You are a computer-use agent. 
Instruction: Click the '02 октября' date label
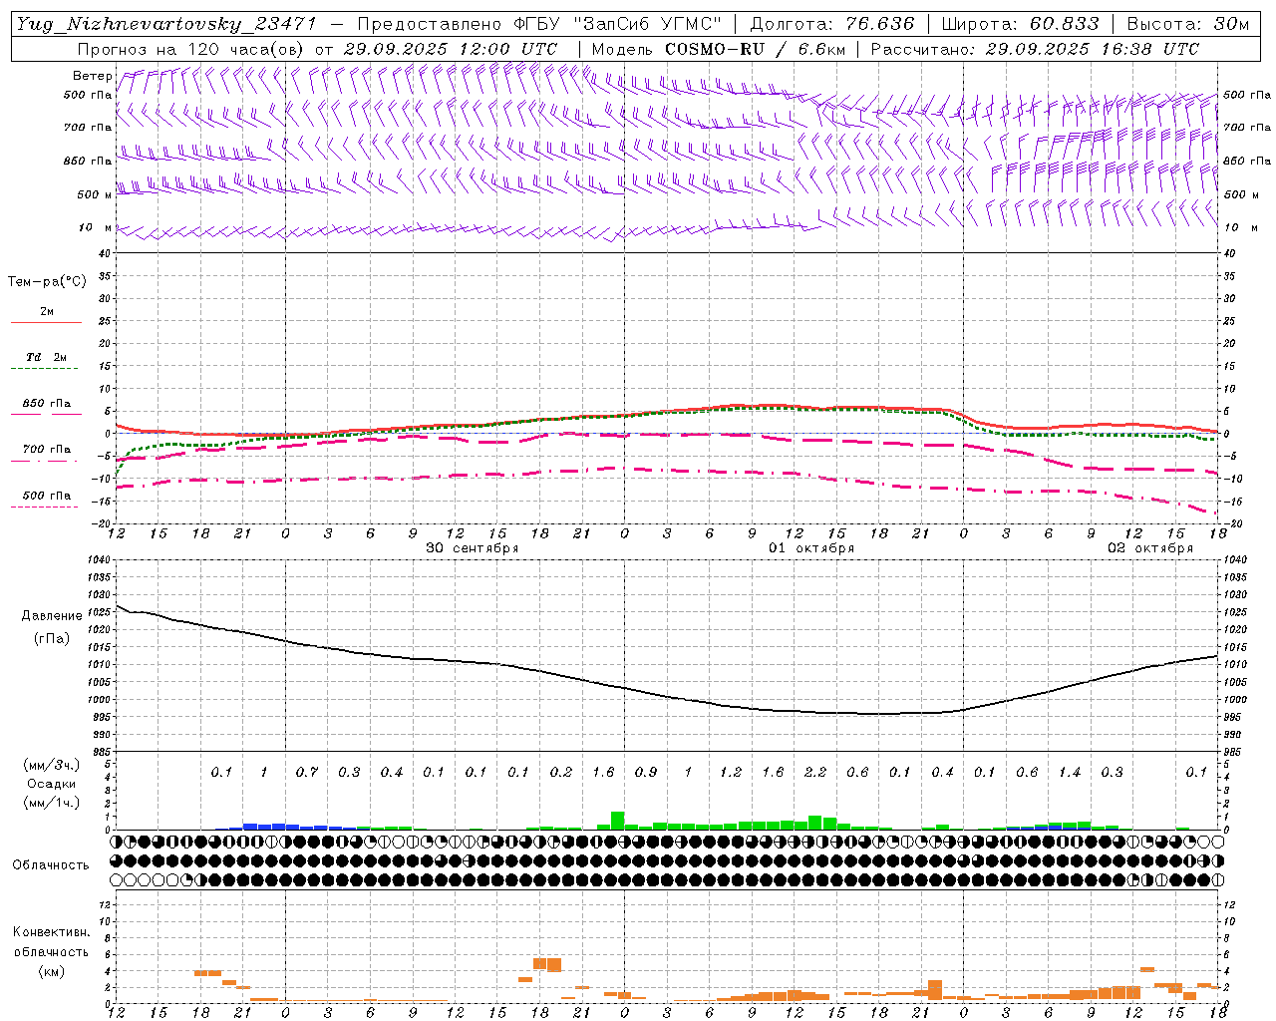pyautogui.click(x=1150, y=548)
